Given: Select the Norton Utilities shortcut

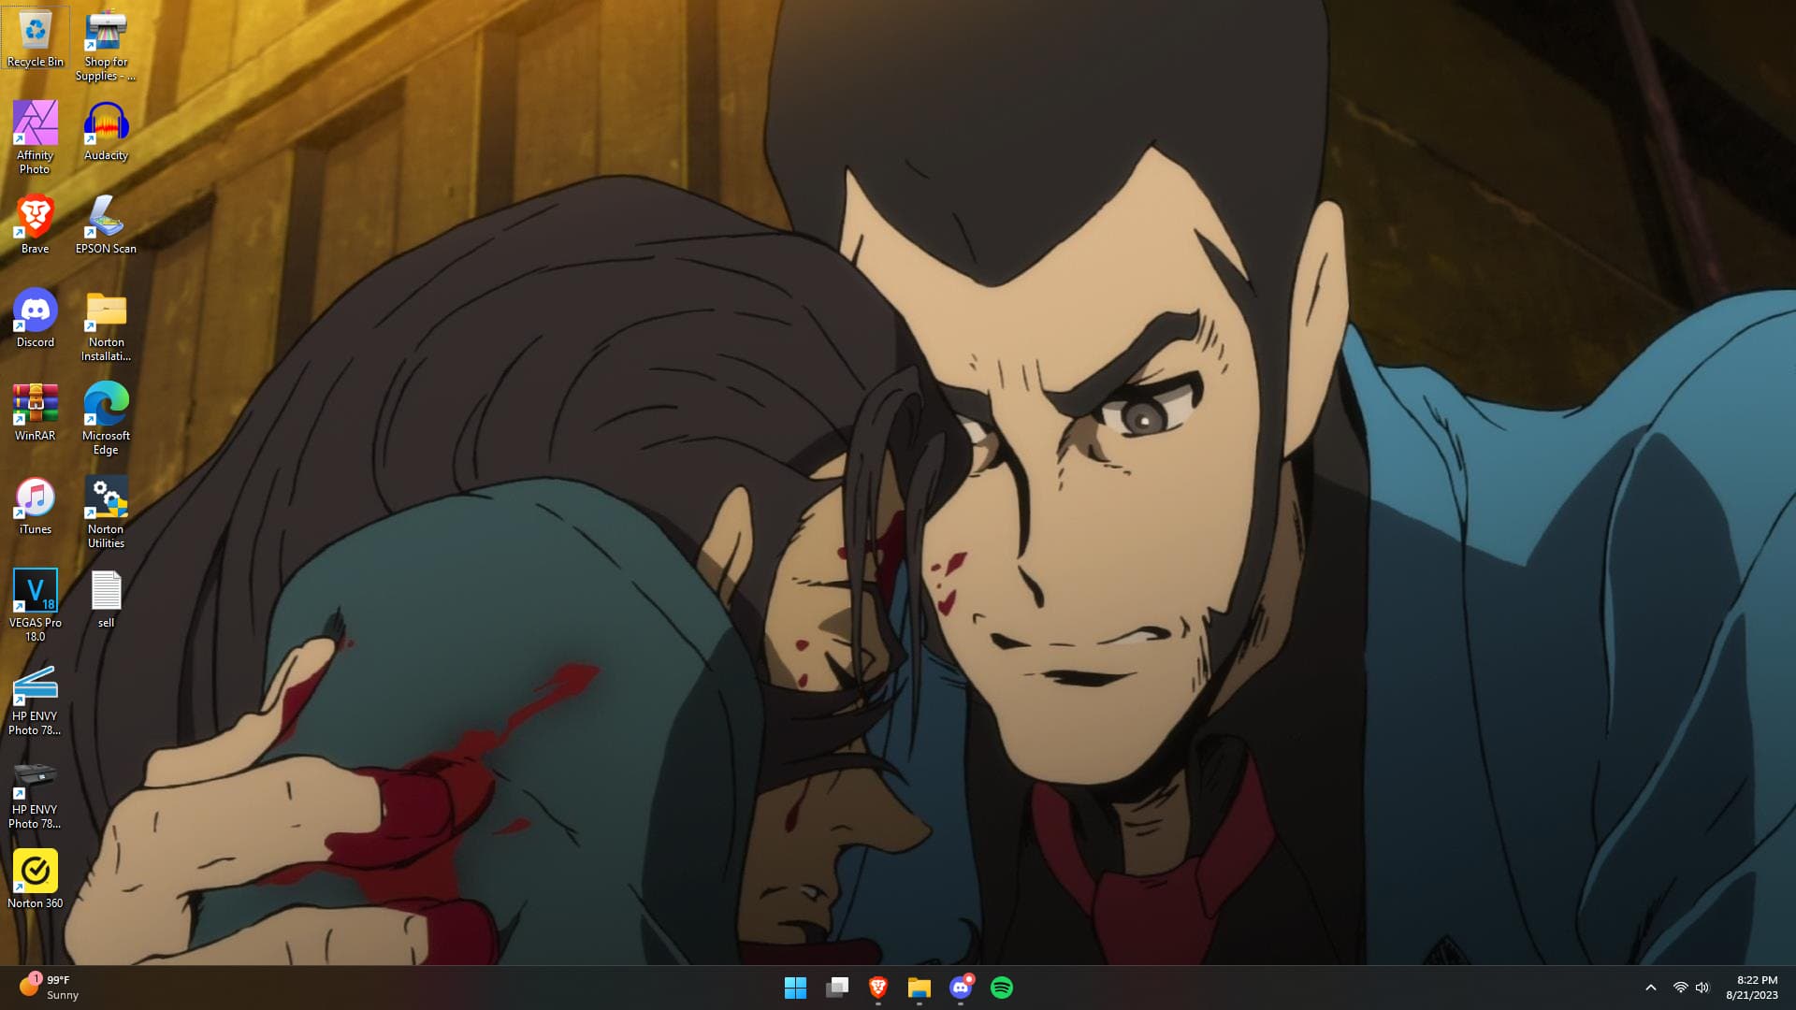Looking at the screenshot, I should [x=106, y=512].
